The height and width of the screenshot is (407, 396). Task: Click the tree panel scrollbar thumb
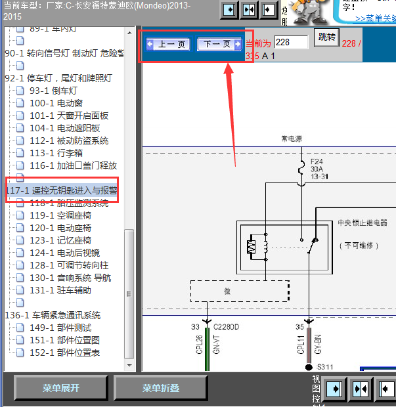pyautogui.click(x=129, y=294)
